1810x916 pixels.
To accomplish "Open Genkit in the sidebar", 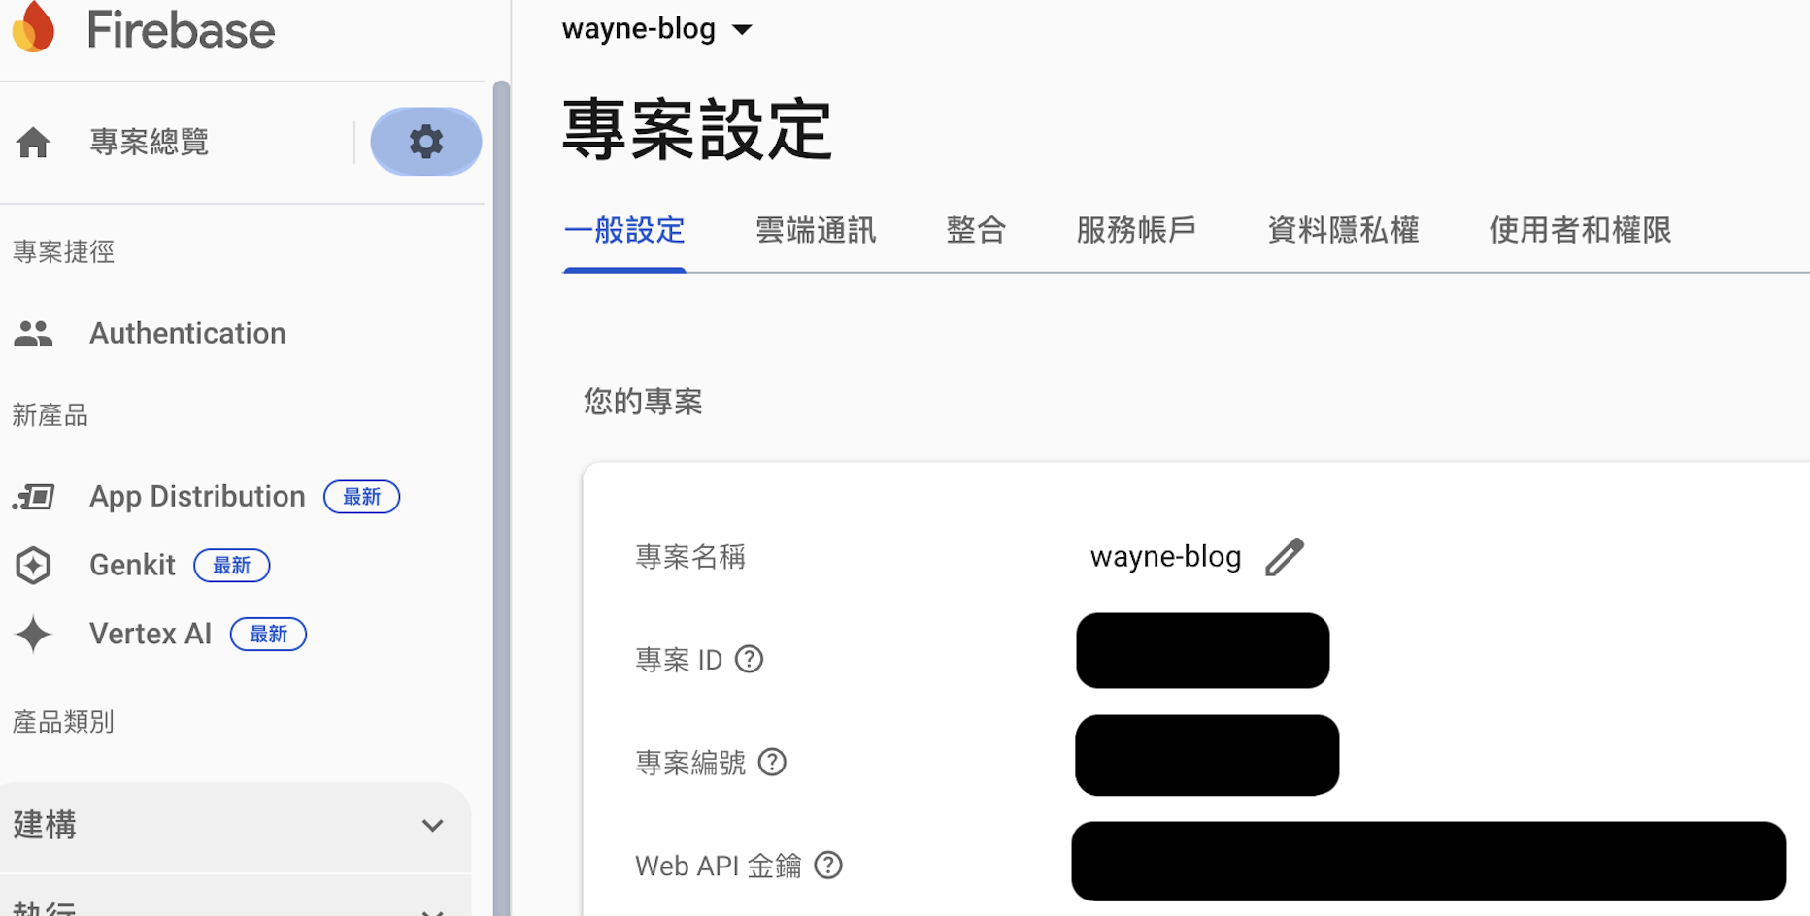I will pyautogui.click(x=132, y=566).
